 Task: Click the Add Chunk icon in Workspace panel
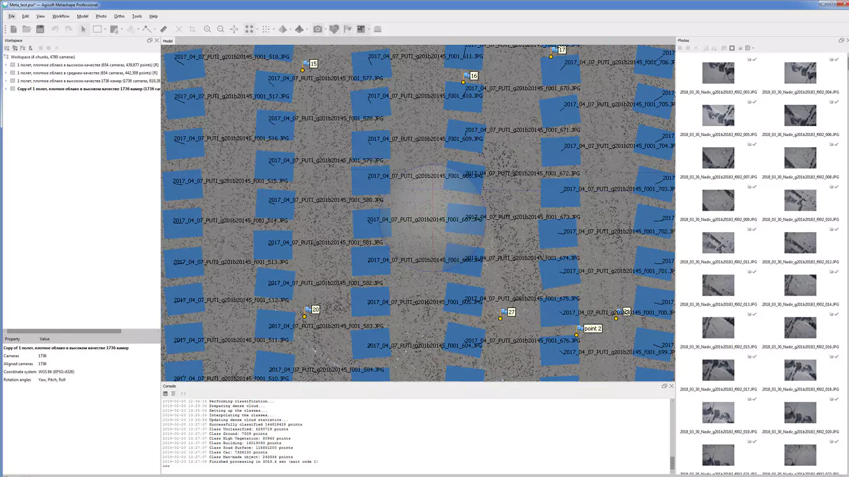tap(8, 48)
